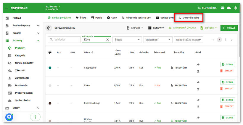Click the cloud sync icon
243x125 pixels.
click(x=229, y=8)
